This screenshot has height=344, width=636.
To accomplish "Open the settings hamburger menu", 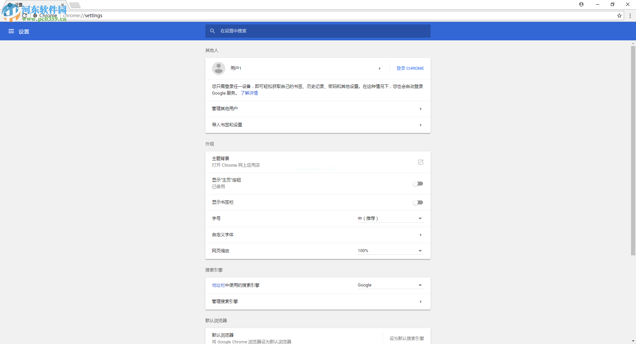I will 11,31.
